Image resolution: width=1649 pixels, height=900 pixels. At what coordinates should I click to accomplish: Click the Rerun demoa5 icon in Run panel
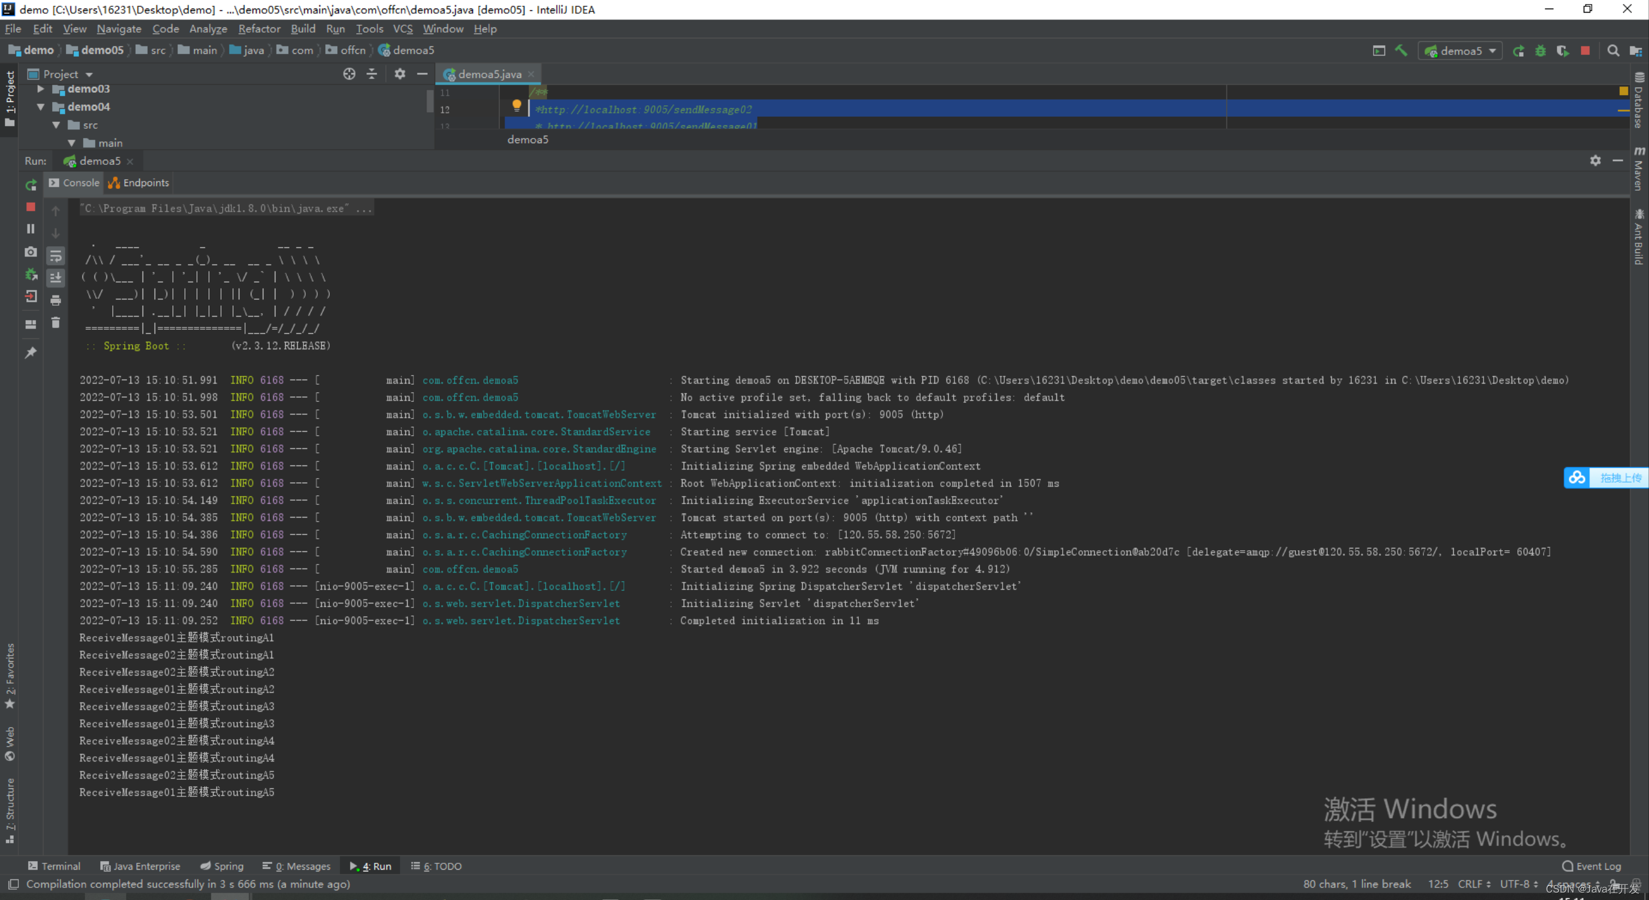pos(31,185)
